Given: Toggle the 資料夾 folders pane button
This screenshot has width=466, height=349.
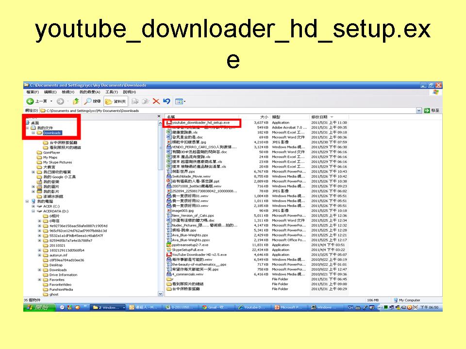Looking at the screenshot, I should pos(116,101).
